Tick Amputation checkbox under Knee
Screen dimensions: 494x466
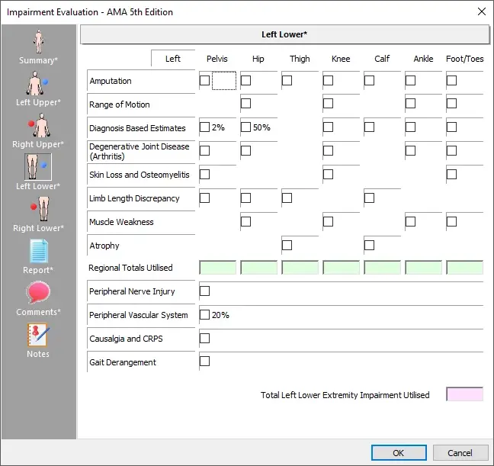pos(328,80)
